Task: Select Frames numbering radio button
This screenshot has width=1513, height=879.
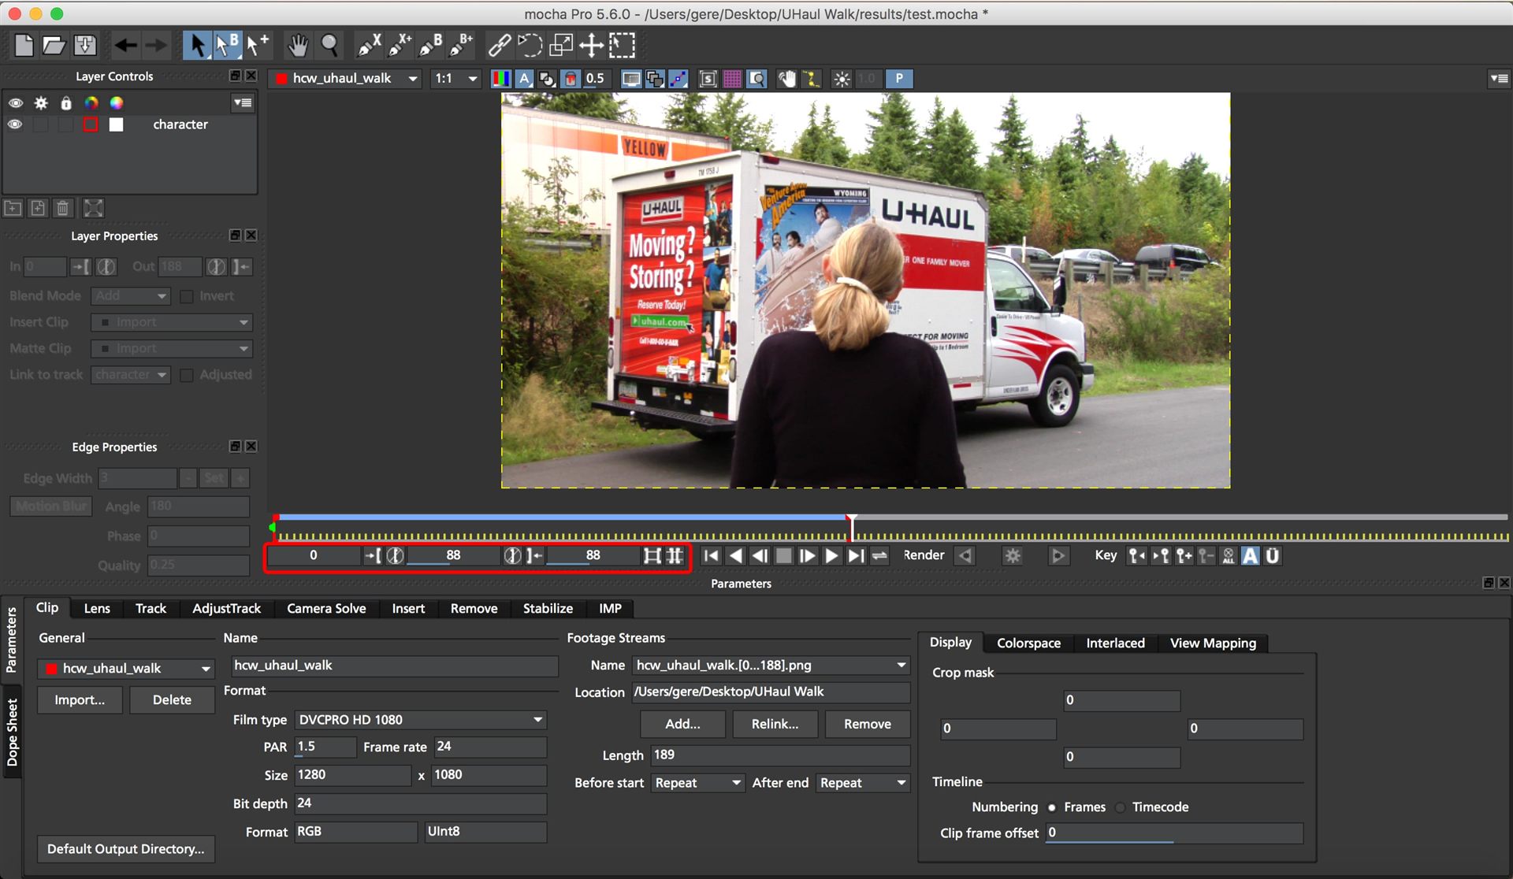Action: (x=1052, y=807)
